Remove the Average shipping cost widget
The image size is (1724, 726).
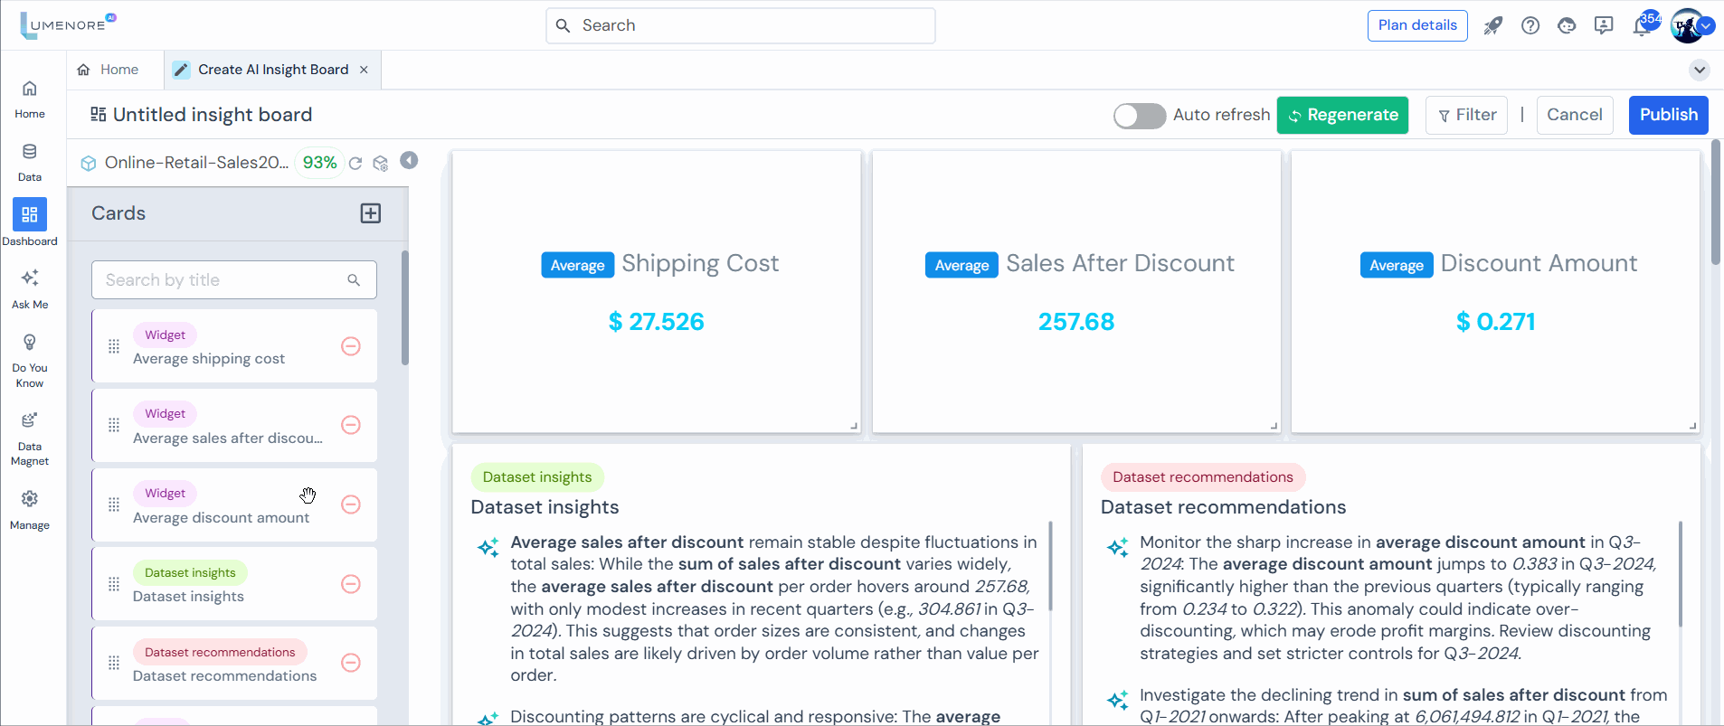pyautogui.click(x=351, y=346)
